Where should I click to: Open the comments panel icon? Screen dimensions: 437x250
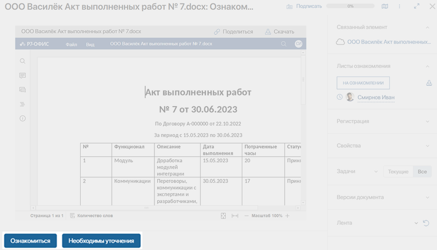(x=22, y=76)
